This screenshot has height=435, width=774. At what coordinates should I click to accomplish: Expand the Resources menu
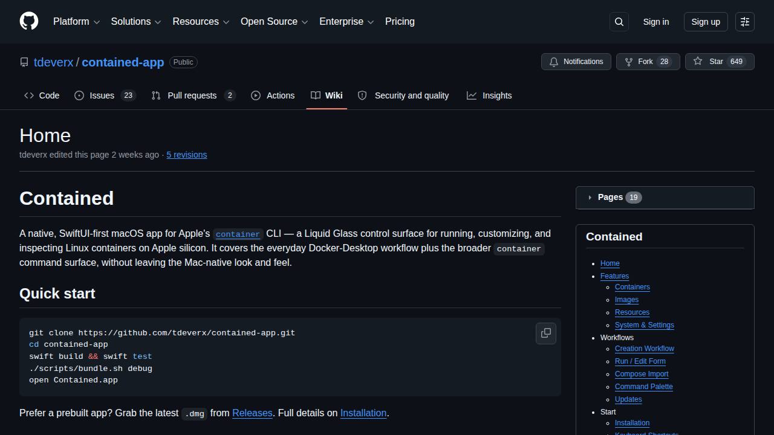201,21
